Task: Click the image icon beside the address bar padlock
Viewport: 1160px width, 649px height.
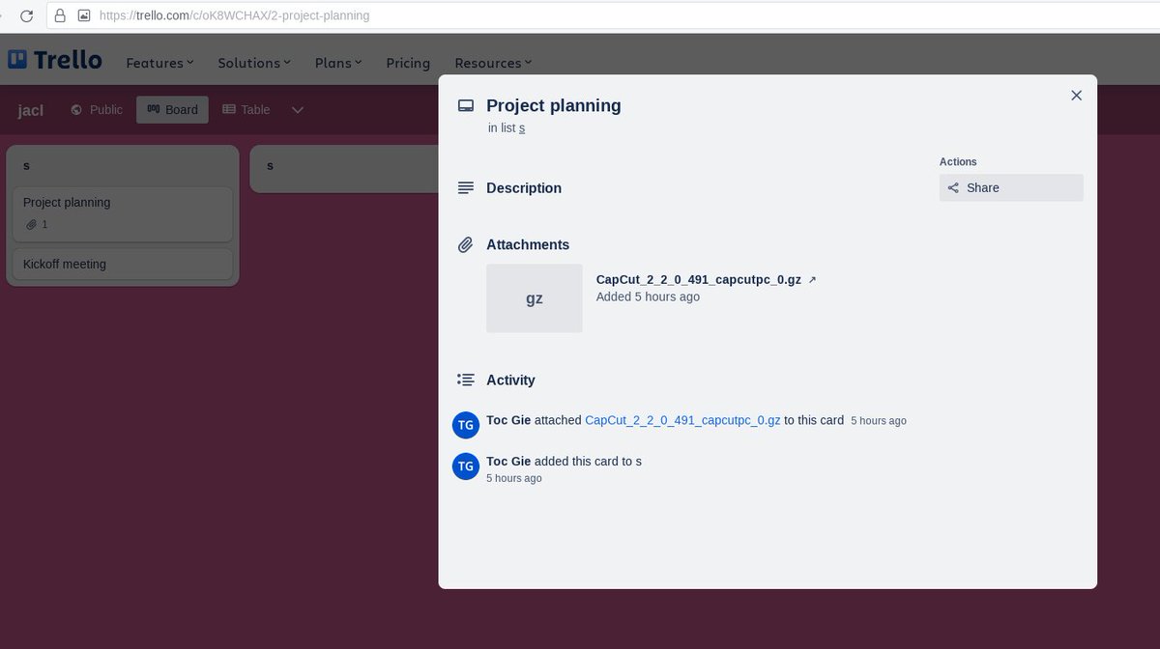Action: tap(84, 15)
